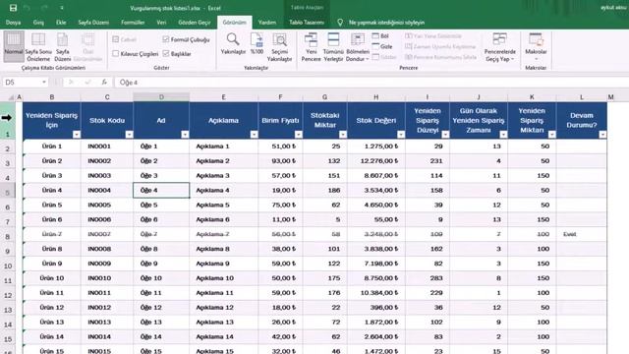Set zoom to %100

257,44
